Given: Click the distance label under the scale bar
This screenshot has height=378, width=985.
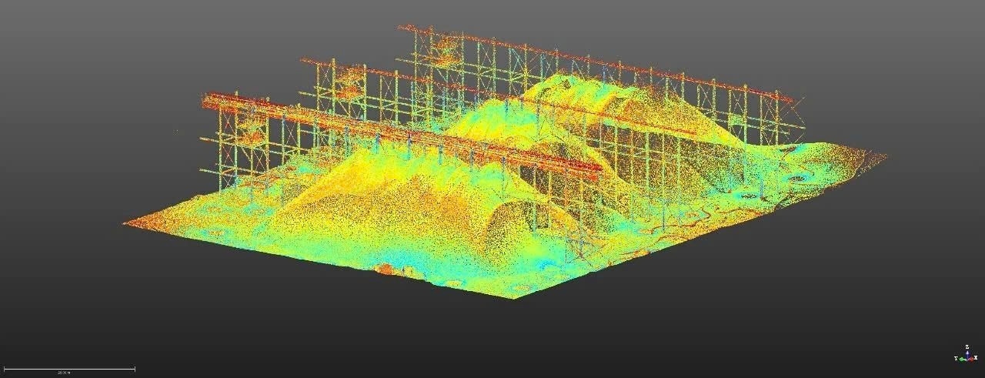Looking at the screenshot, I should tap(64, 373).
